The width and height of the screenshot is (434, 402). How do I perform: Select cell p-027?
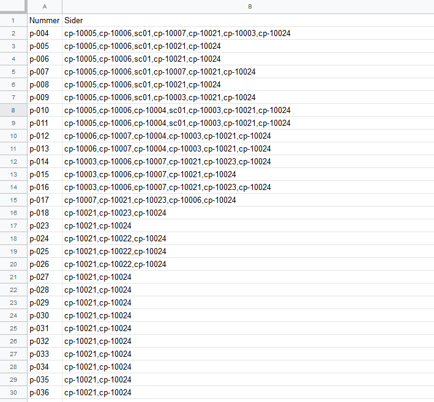coord(45,277)
